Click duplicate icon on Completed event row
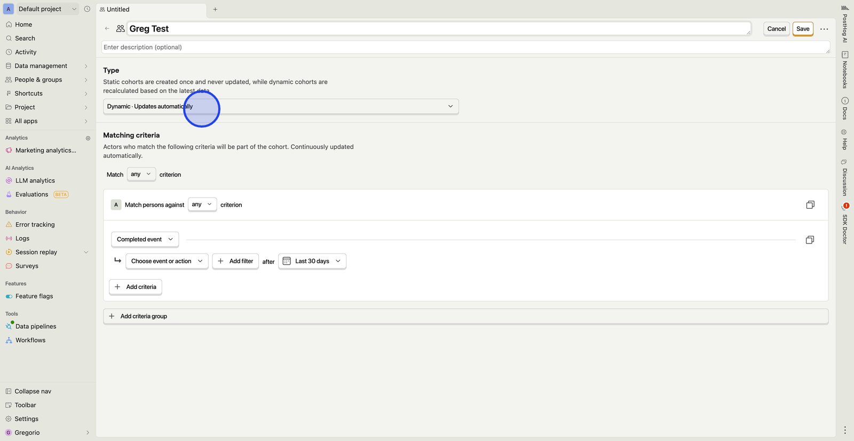Screen dimensions: 854x441 coord(809,240)
